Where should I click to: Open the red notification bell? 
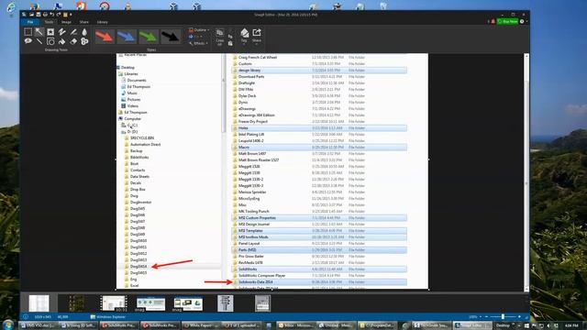click(493, 22)
